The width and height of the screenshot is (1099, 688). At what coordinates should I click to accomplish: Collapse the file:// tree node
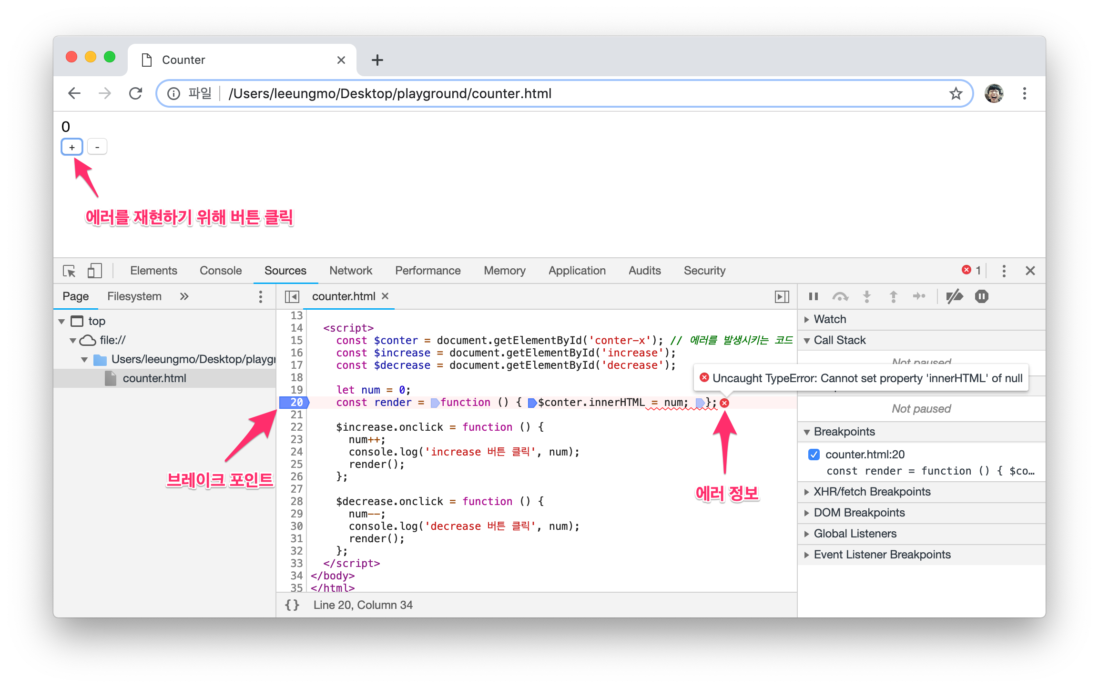73,340
